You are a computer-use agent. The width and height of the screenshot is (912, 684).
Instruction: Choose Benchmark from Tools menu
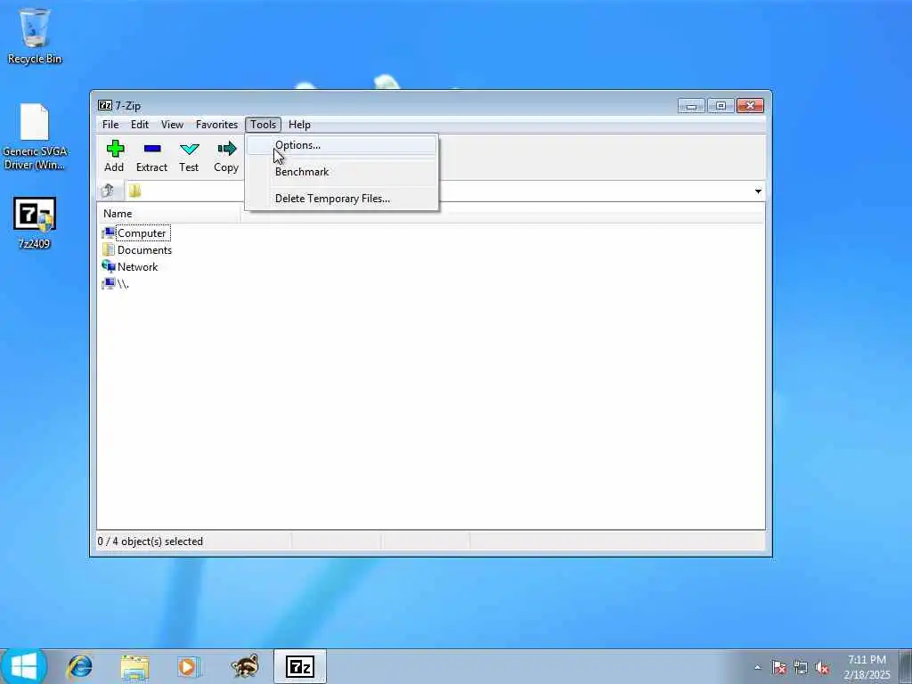[x=341, y=172]
